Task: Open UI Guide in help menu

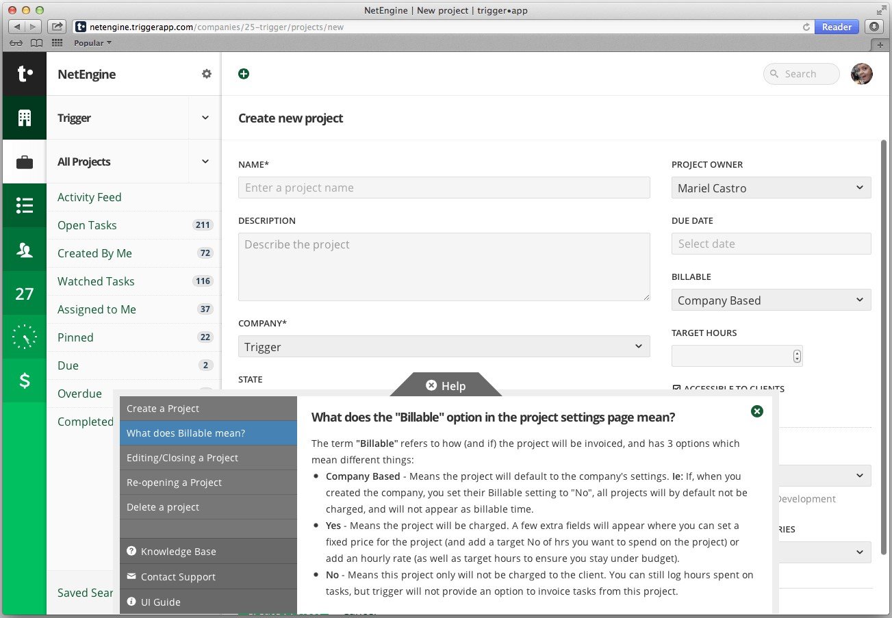Action: pos(208,602)
